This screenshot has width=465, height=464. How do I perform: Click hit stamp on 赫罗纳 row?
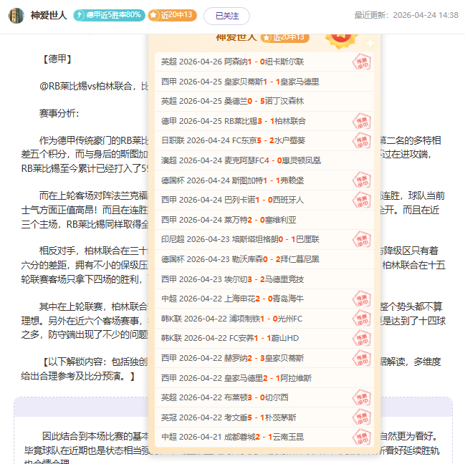362,358
